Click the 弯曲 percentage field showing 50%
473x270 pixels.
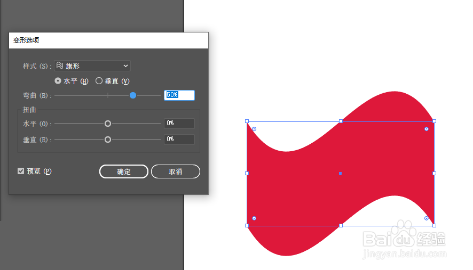(x=179, y=95)
